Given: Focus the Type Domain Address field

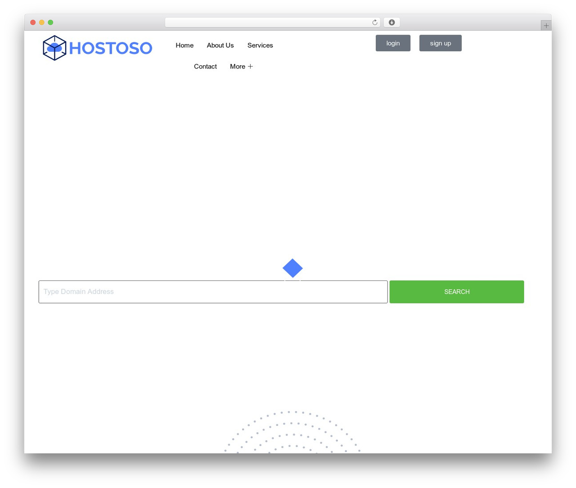Looking at the screenshot, I should [213, 292].
